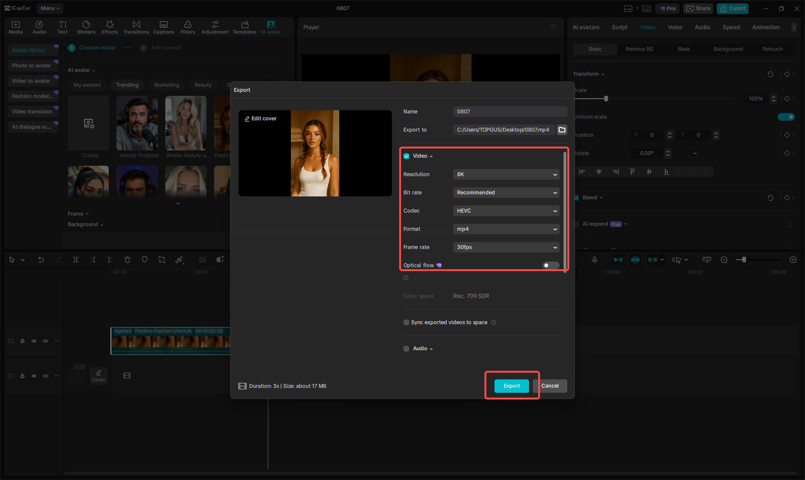The image size is (805, 480).
Task: Click the Undo icon in the timeline toolbar
Action: 41,259
